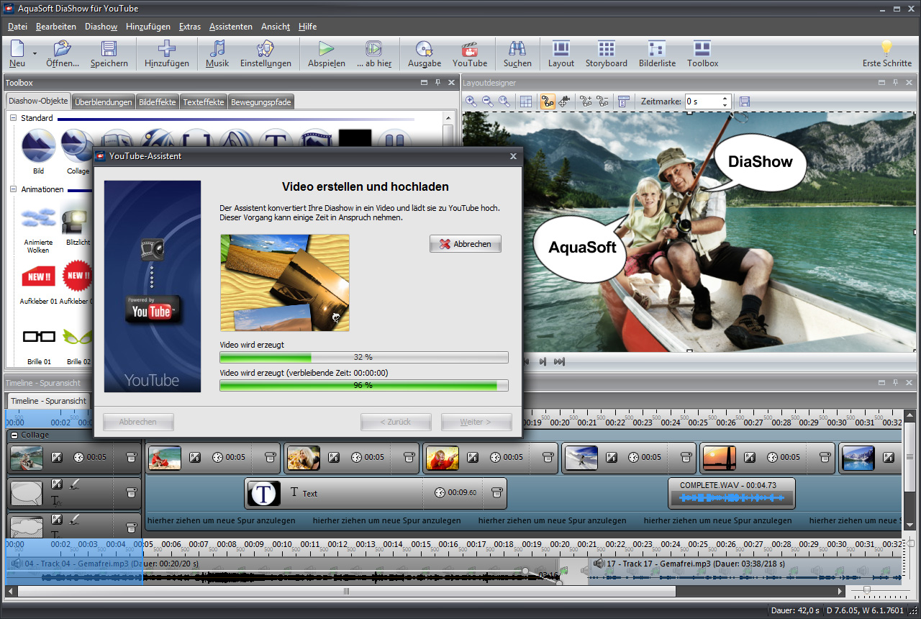Click the '... ab hier' play icon
This screenshot has height=619, width=921.
coord(373,49)
